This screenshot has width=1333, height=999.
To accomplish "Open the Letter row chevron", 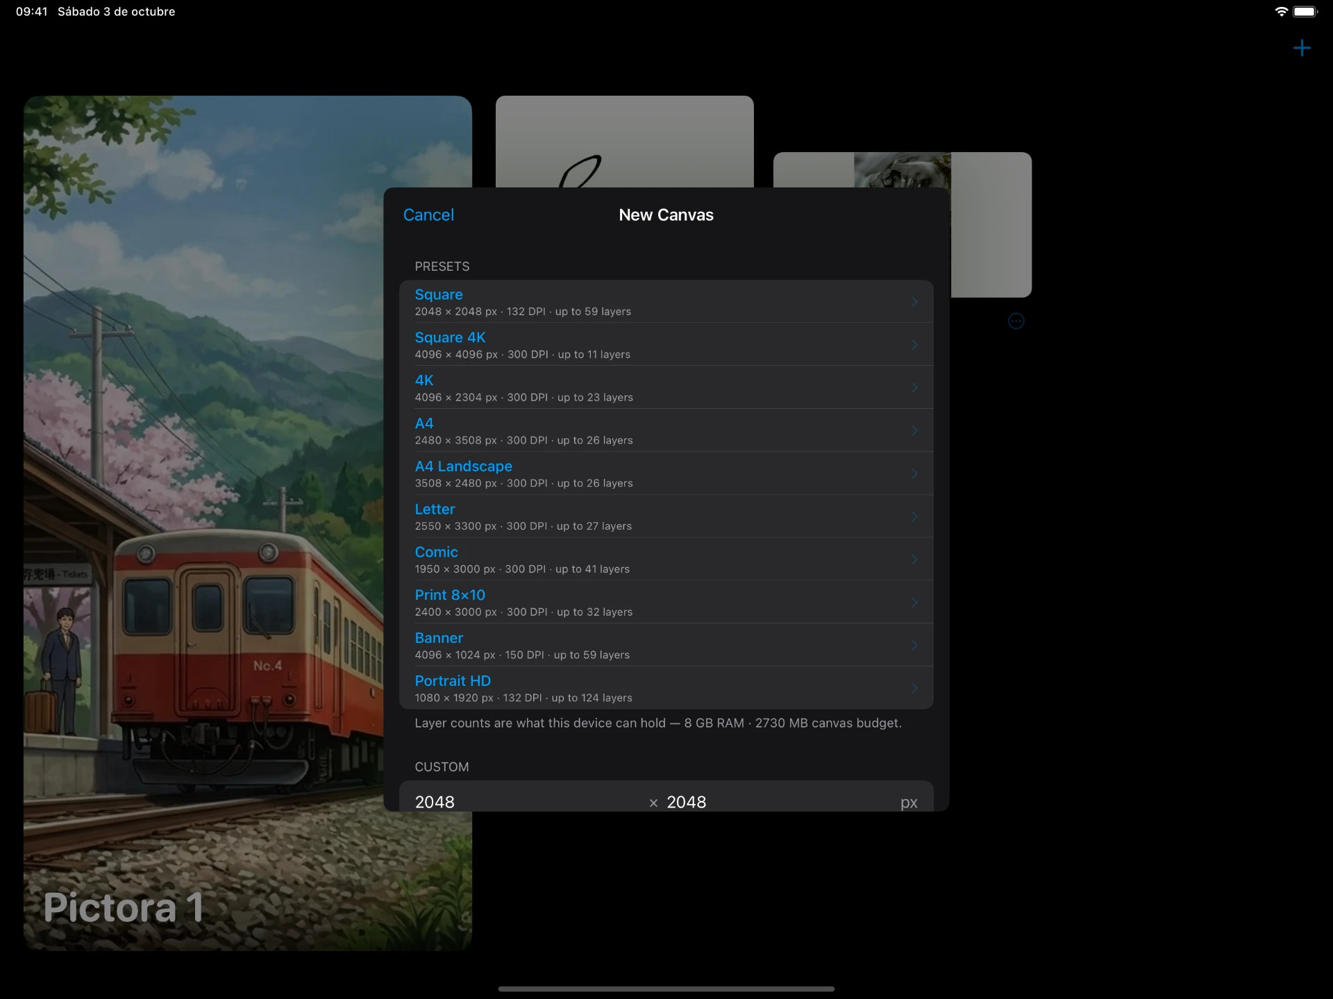I will tap(914, 517).
